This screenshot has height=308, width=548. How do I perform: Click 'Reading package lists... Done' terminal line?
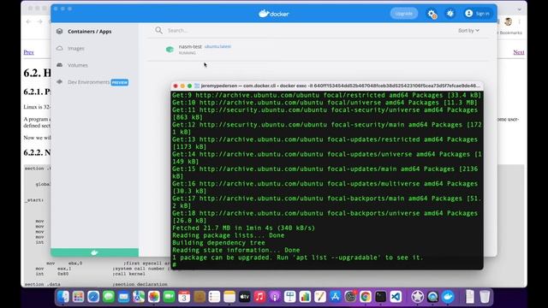[229, 235]
